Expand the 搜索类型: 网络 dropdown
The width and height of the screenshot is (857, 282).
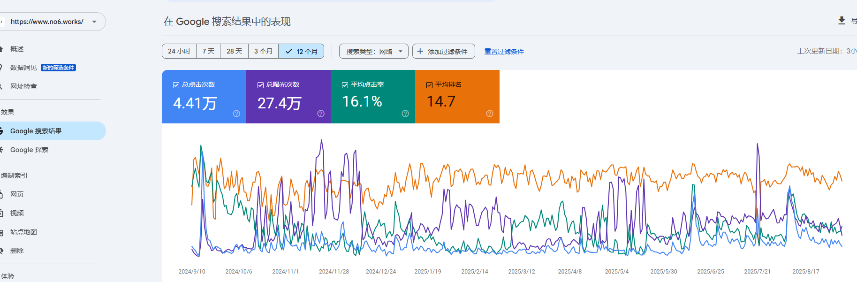click(373, 51)
